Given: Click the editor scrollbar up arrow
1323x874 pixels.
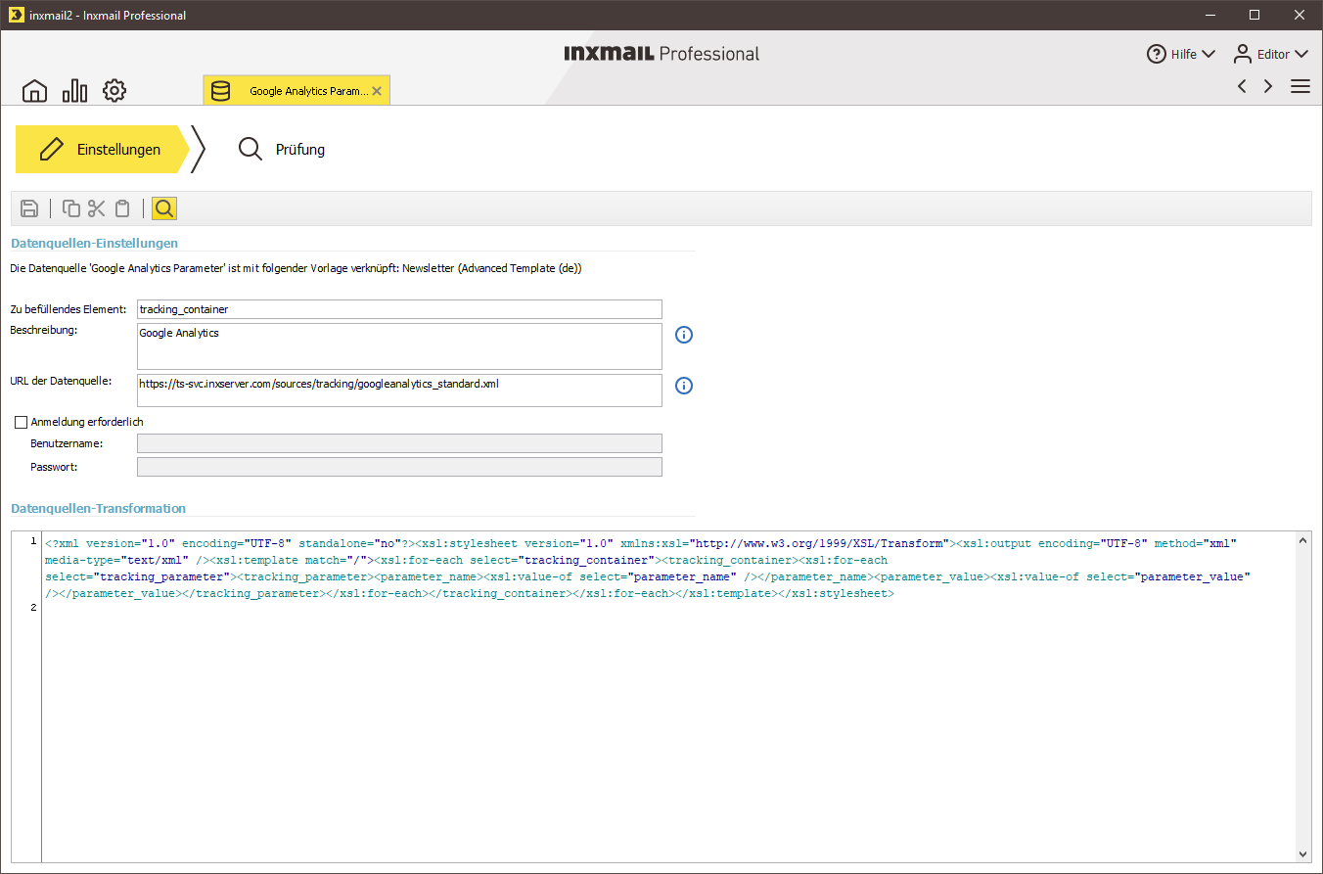Looking at the screenshot, I should tap(1302, 540).
